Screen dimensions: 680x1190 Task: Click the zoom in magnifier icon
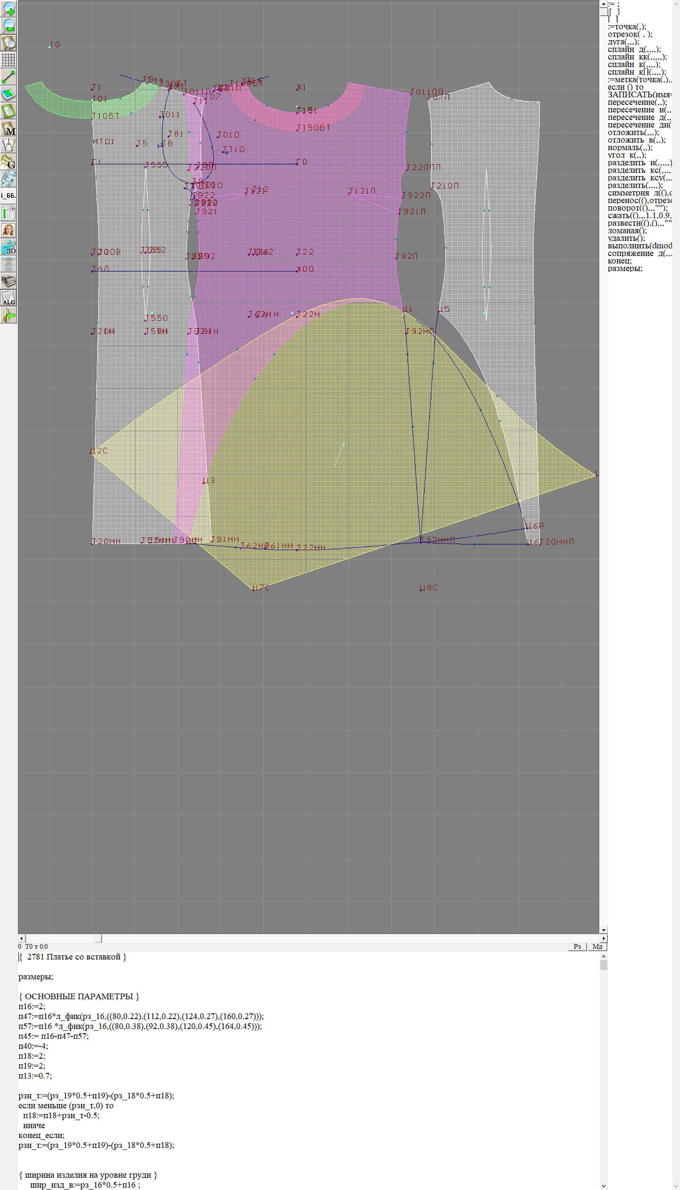pos(8,8)
